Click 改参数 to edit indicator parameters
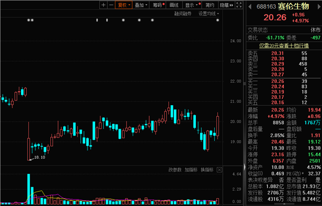The width and height of the screenshot is (322, 206). (175, 170)
